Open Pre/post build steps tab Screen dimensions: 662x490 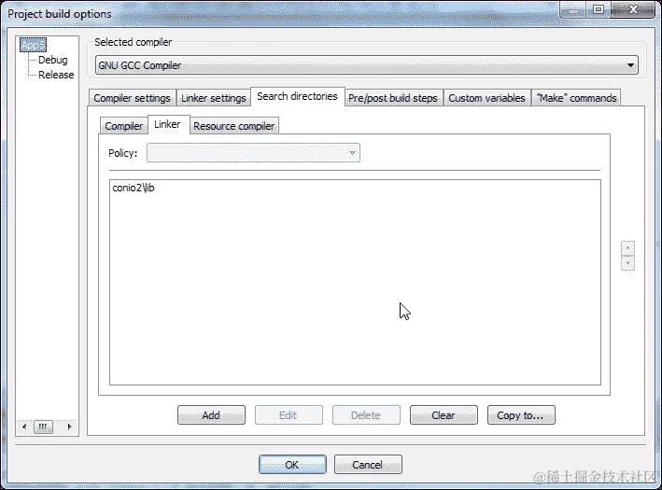tap(393, 98)
